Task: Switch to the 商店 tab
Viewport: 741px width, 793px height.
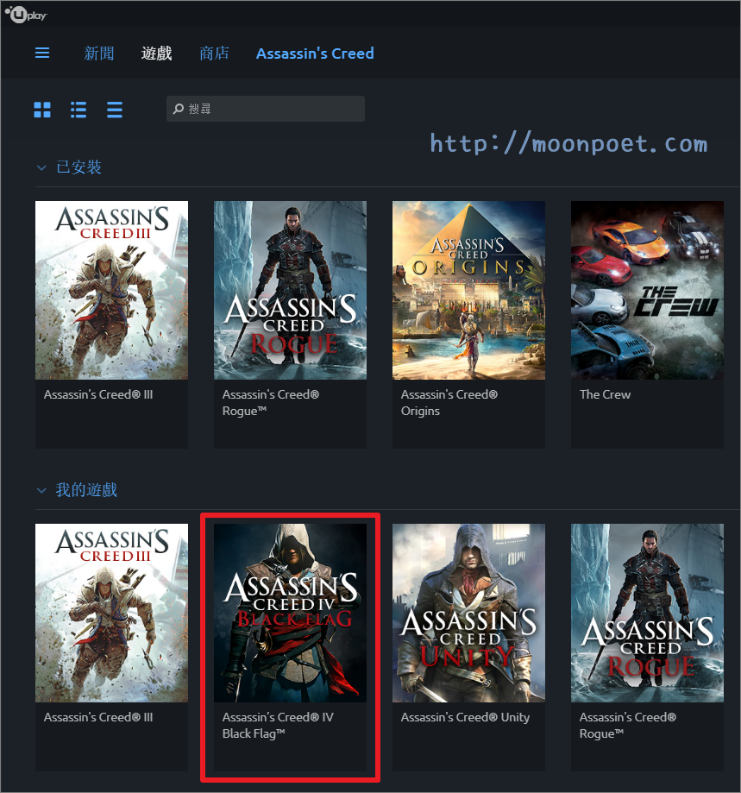Action: [x=214, y=53]
